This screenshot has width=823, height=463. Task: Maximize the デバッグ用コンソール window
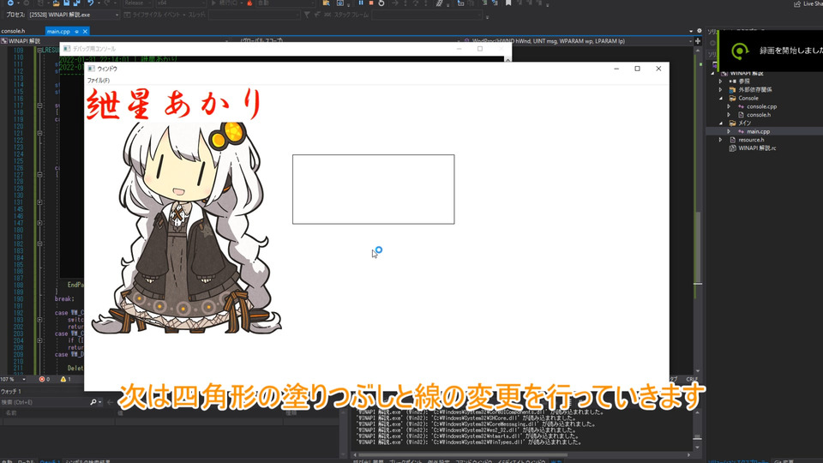click(x=480, y=49)
